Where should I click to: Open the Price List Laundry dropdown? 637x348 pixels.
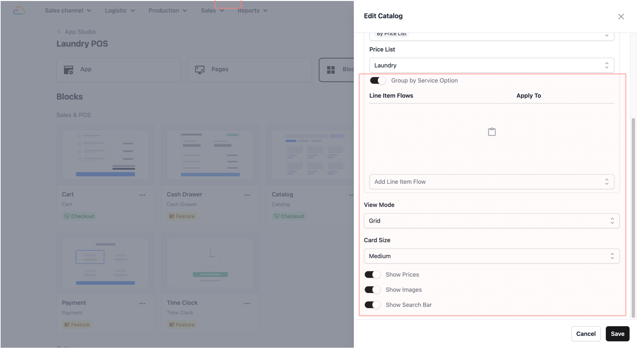[491, 66]
